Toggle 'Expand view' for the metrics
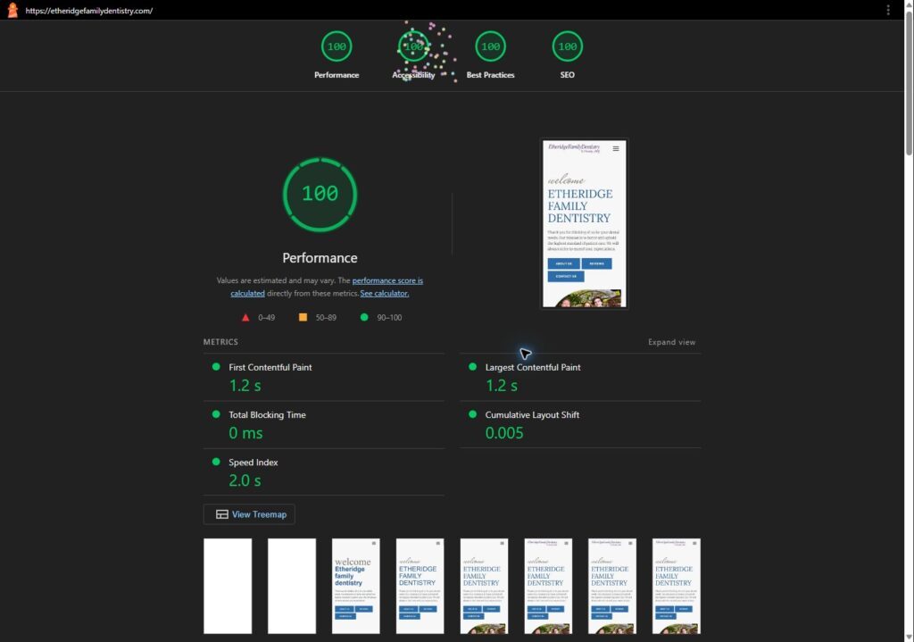Viewport: 914px width, 642px height. pos(671,342)
